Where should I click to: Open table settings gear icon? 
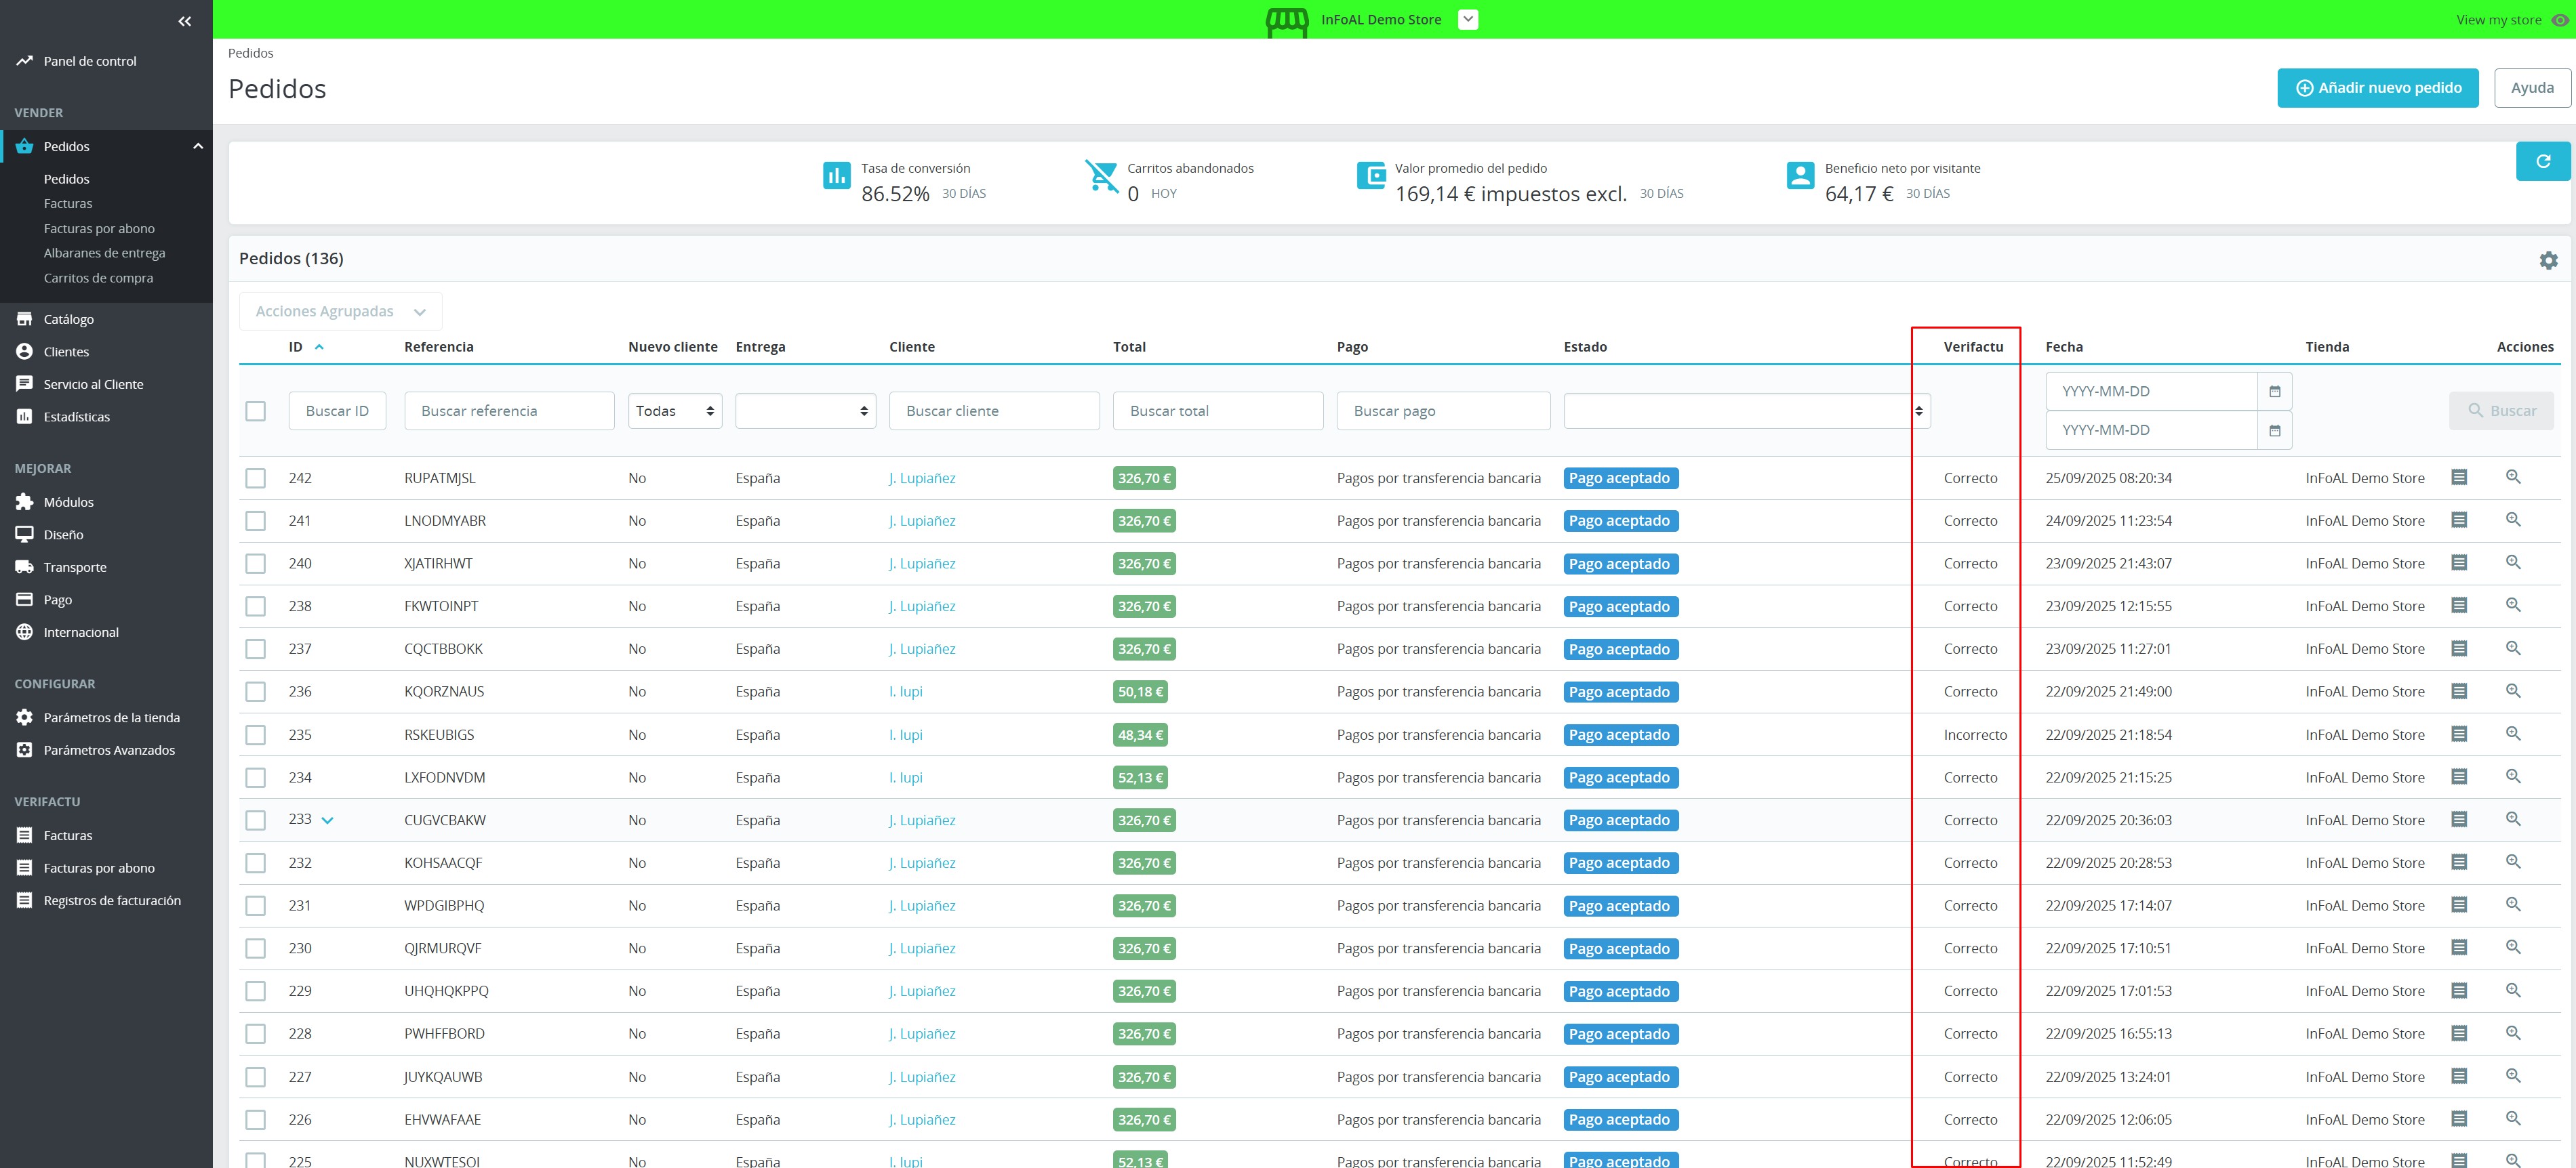point(2548,259)
